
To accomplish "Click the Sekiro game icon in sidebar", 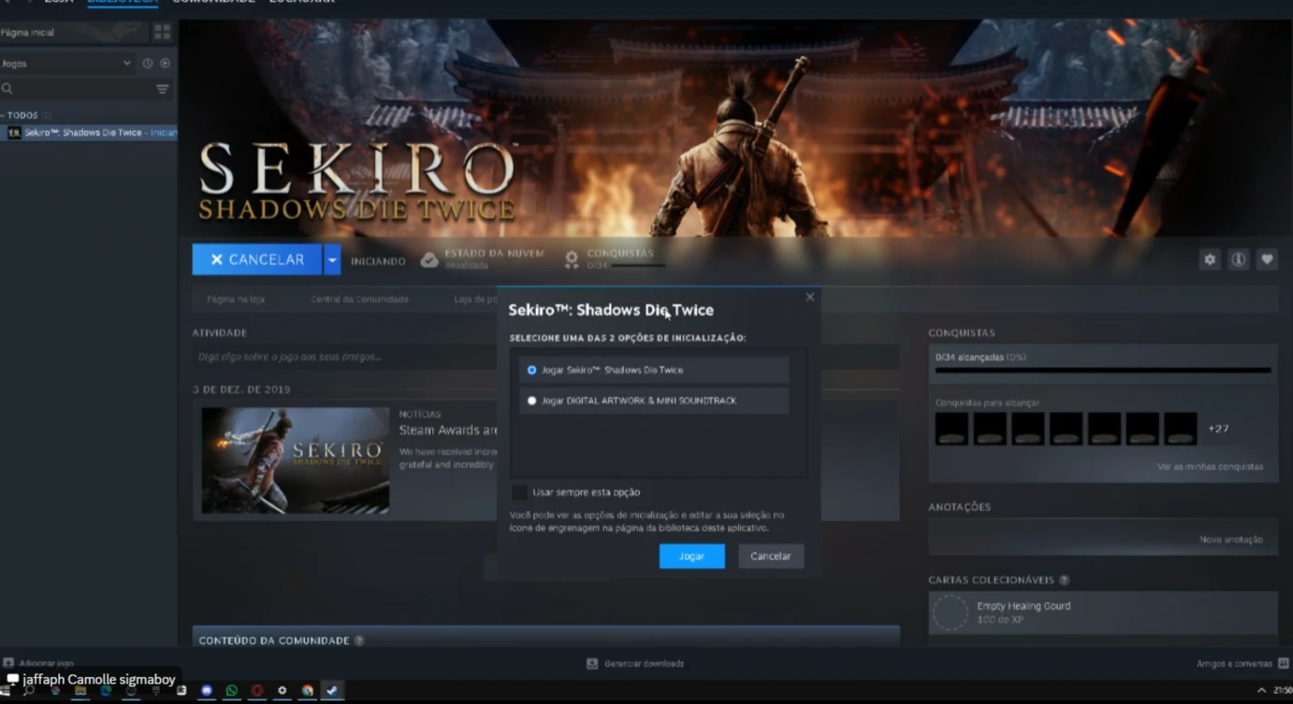I will pos(14,133).
